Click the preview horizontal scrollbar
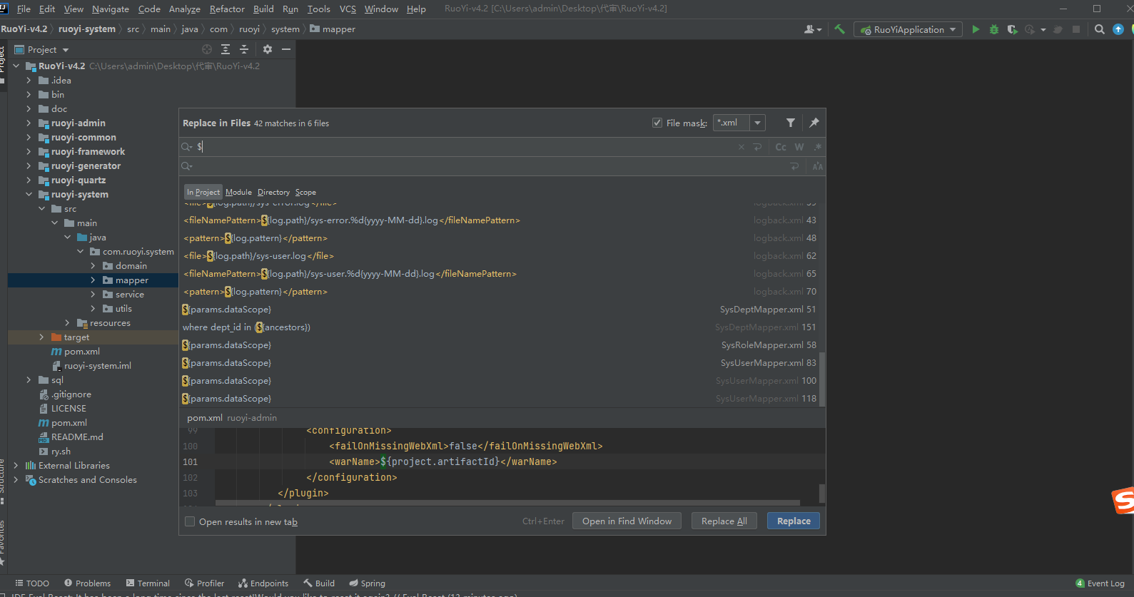 click(507, 503)
